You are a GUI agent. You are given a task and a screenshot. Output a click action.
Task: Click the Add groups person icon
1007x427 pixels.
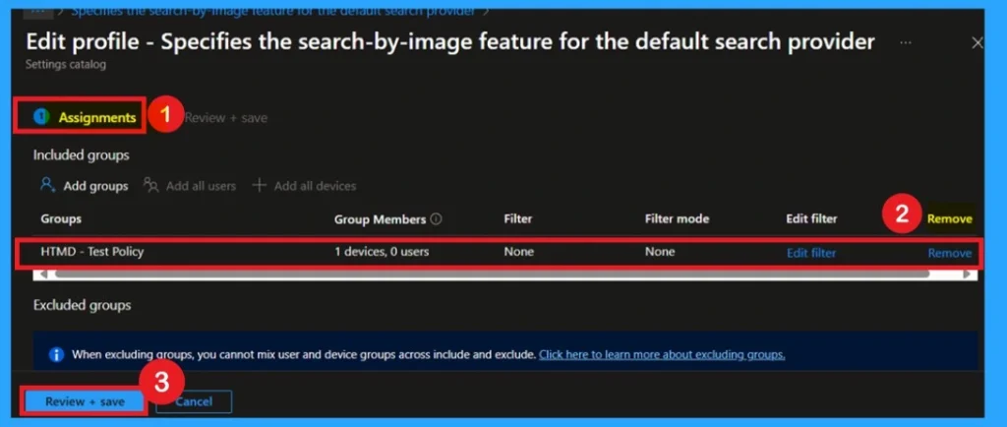pos(47,186)
